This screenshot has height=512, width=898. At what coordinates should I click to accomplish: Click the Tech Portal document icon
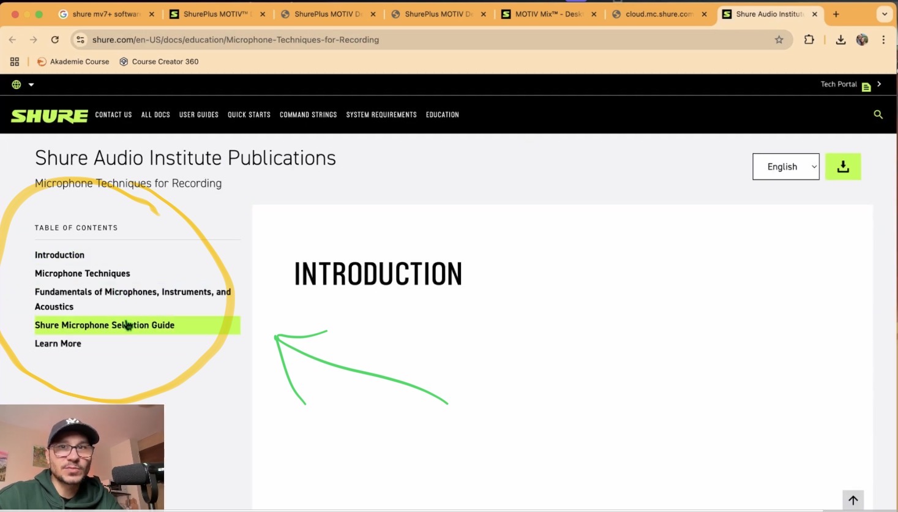click(x=866, y=87)
